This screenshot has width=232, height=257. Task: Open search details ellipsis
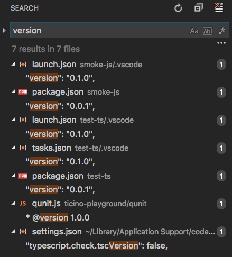pyautogui.click(x=221, y=43)
